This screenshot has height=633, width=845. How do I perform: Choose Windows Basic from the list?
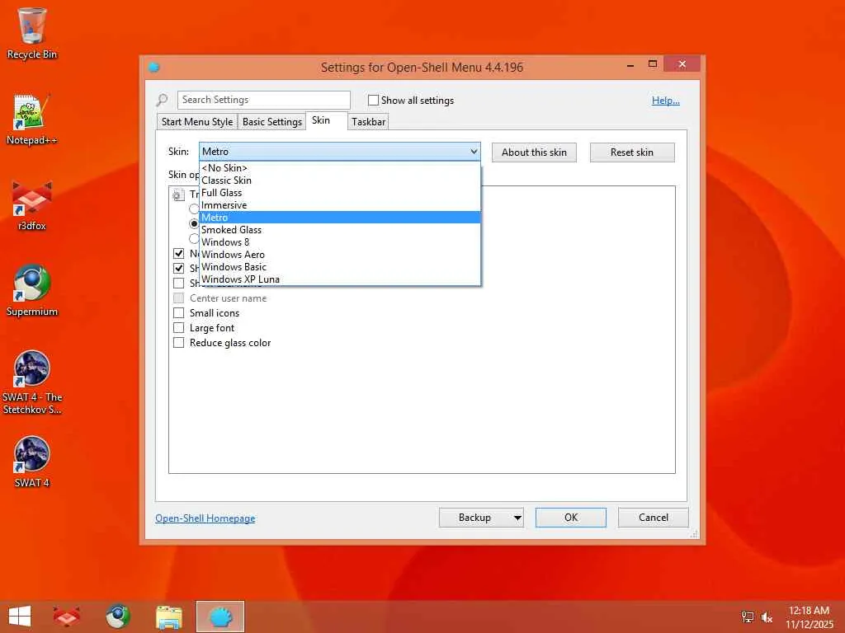339,267
